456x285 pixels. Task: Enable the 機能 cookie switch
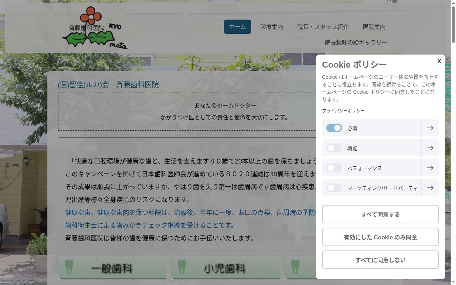click(x=334, y=148)
